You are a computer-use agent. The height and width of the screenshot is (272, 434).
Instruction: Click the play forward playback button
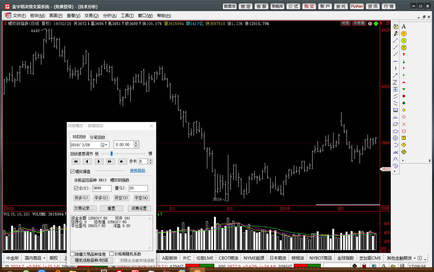tap(99, 162)
